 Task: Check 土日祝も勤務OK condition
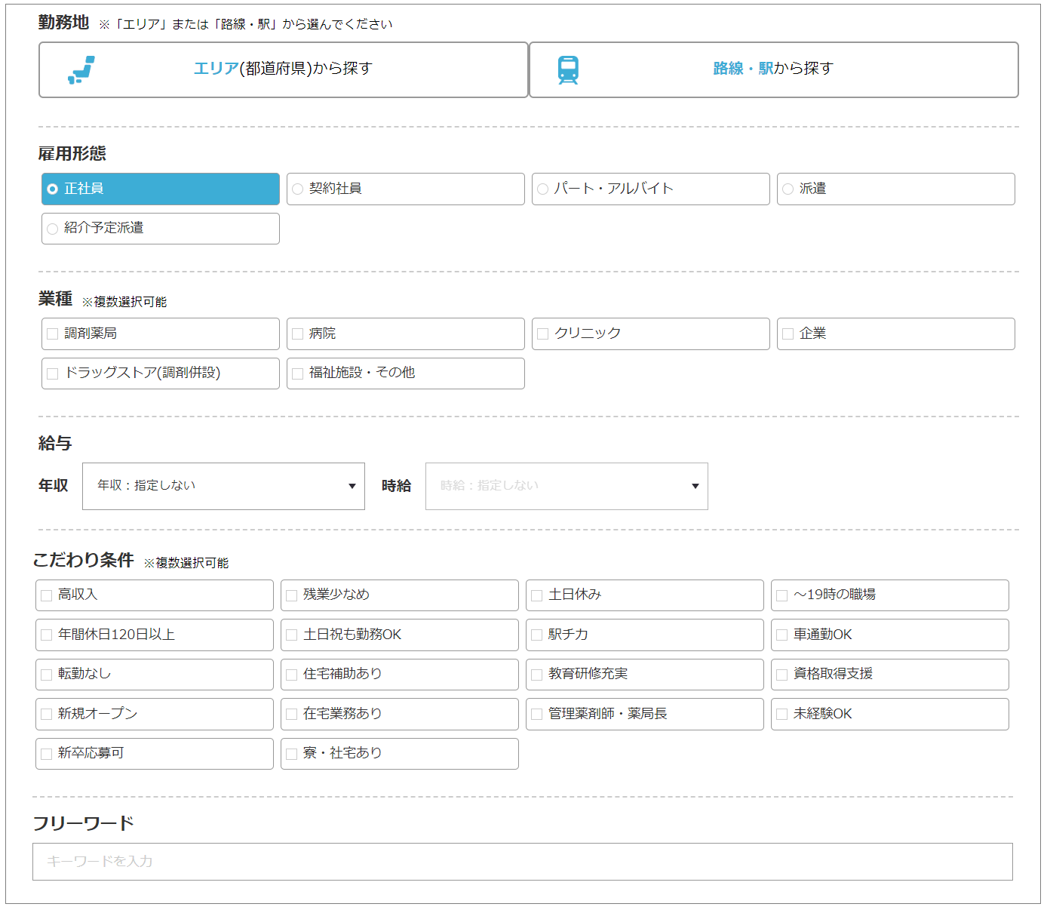click(x=400, y=635)
